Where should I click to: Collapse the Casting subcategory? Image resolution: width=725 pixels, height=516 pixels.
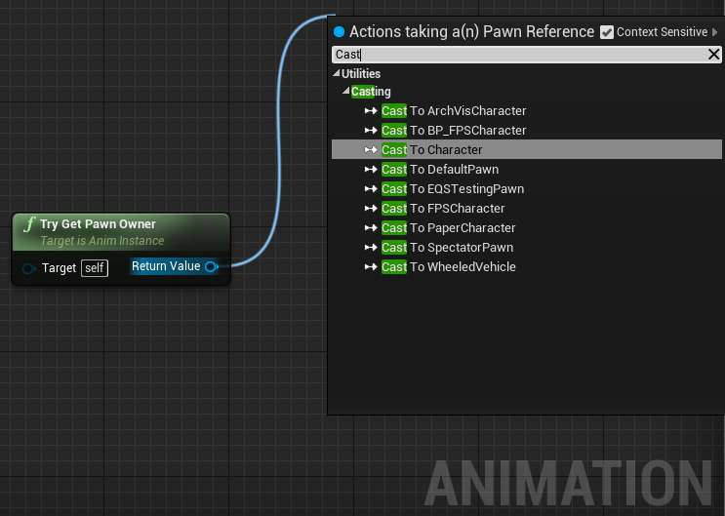(x=346, y=92)
